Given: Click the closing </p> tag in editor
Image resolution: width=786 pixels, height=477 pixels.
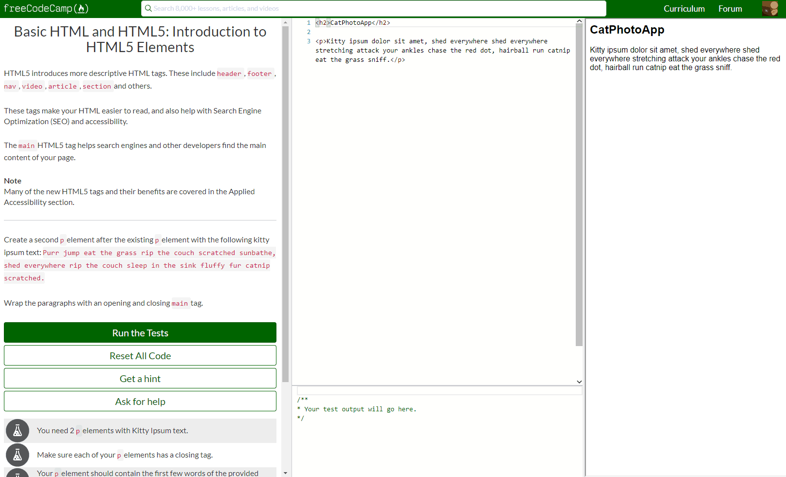Looking at the screenshot, I should point(398,60).
